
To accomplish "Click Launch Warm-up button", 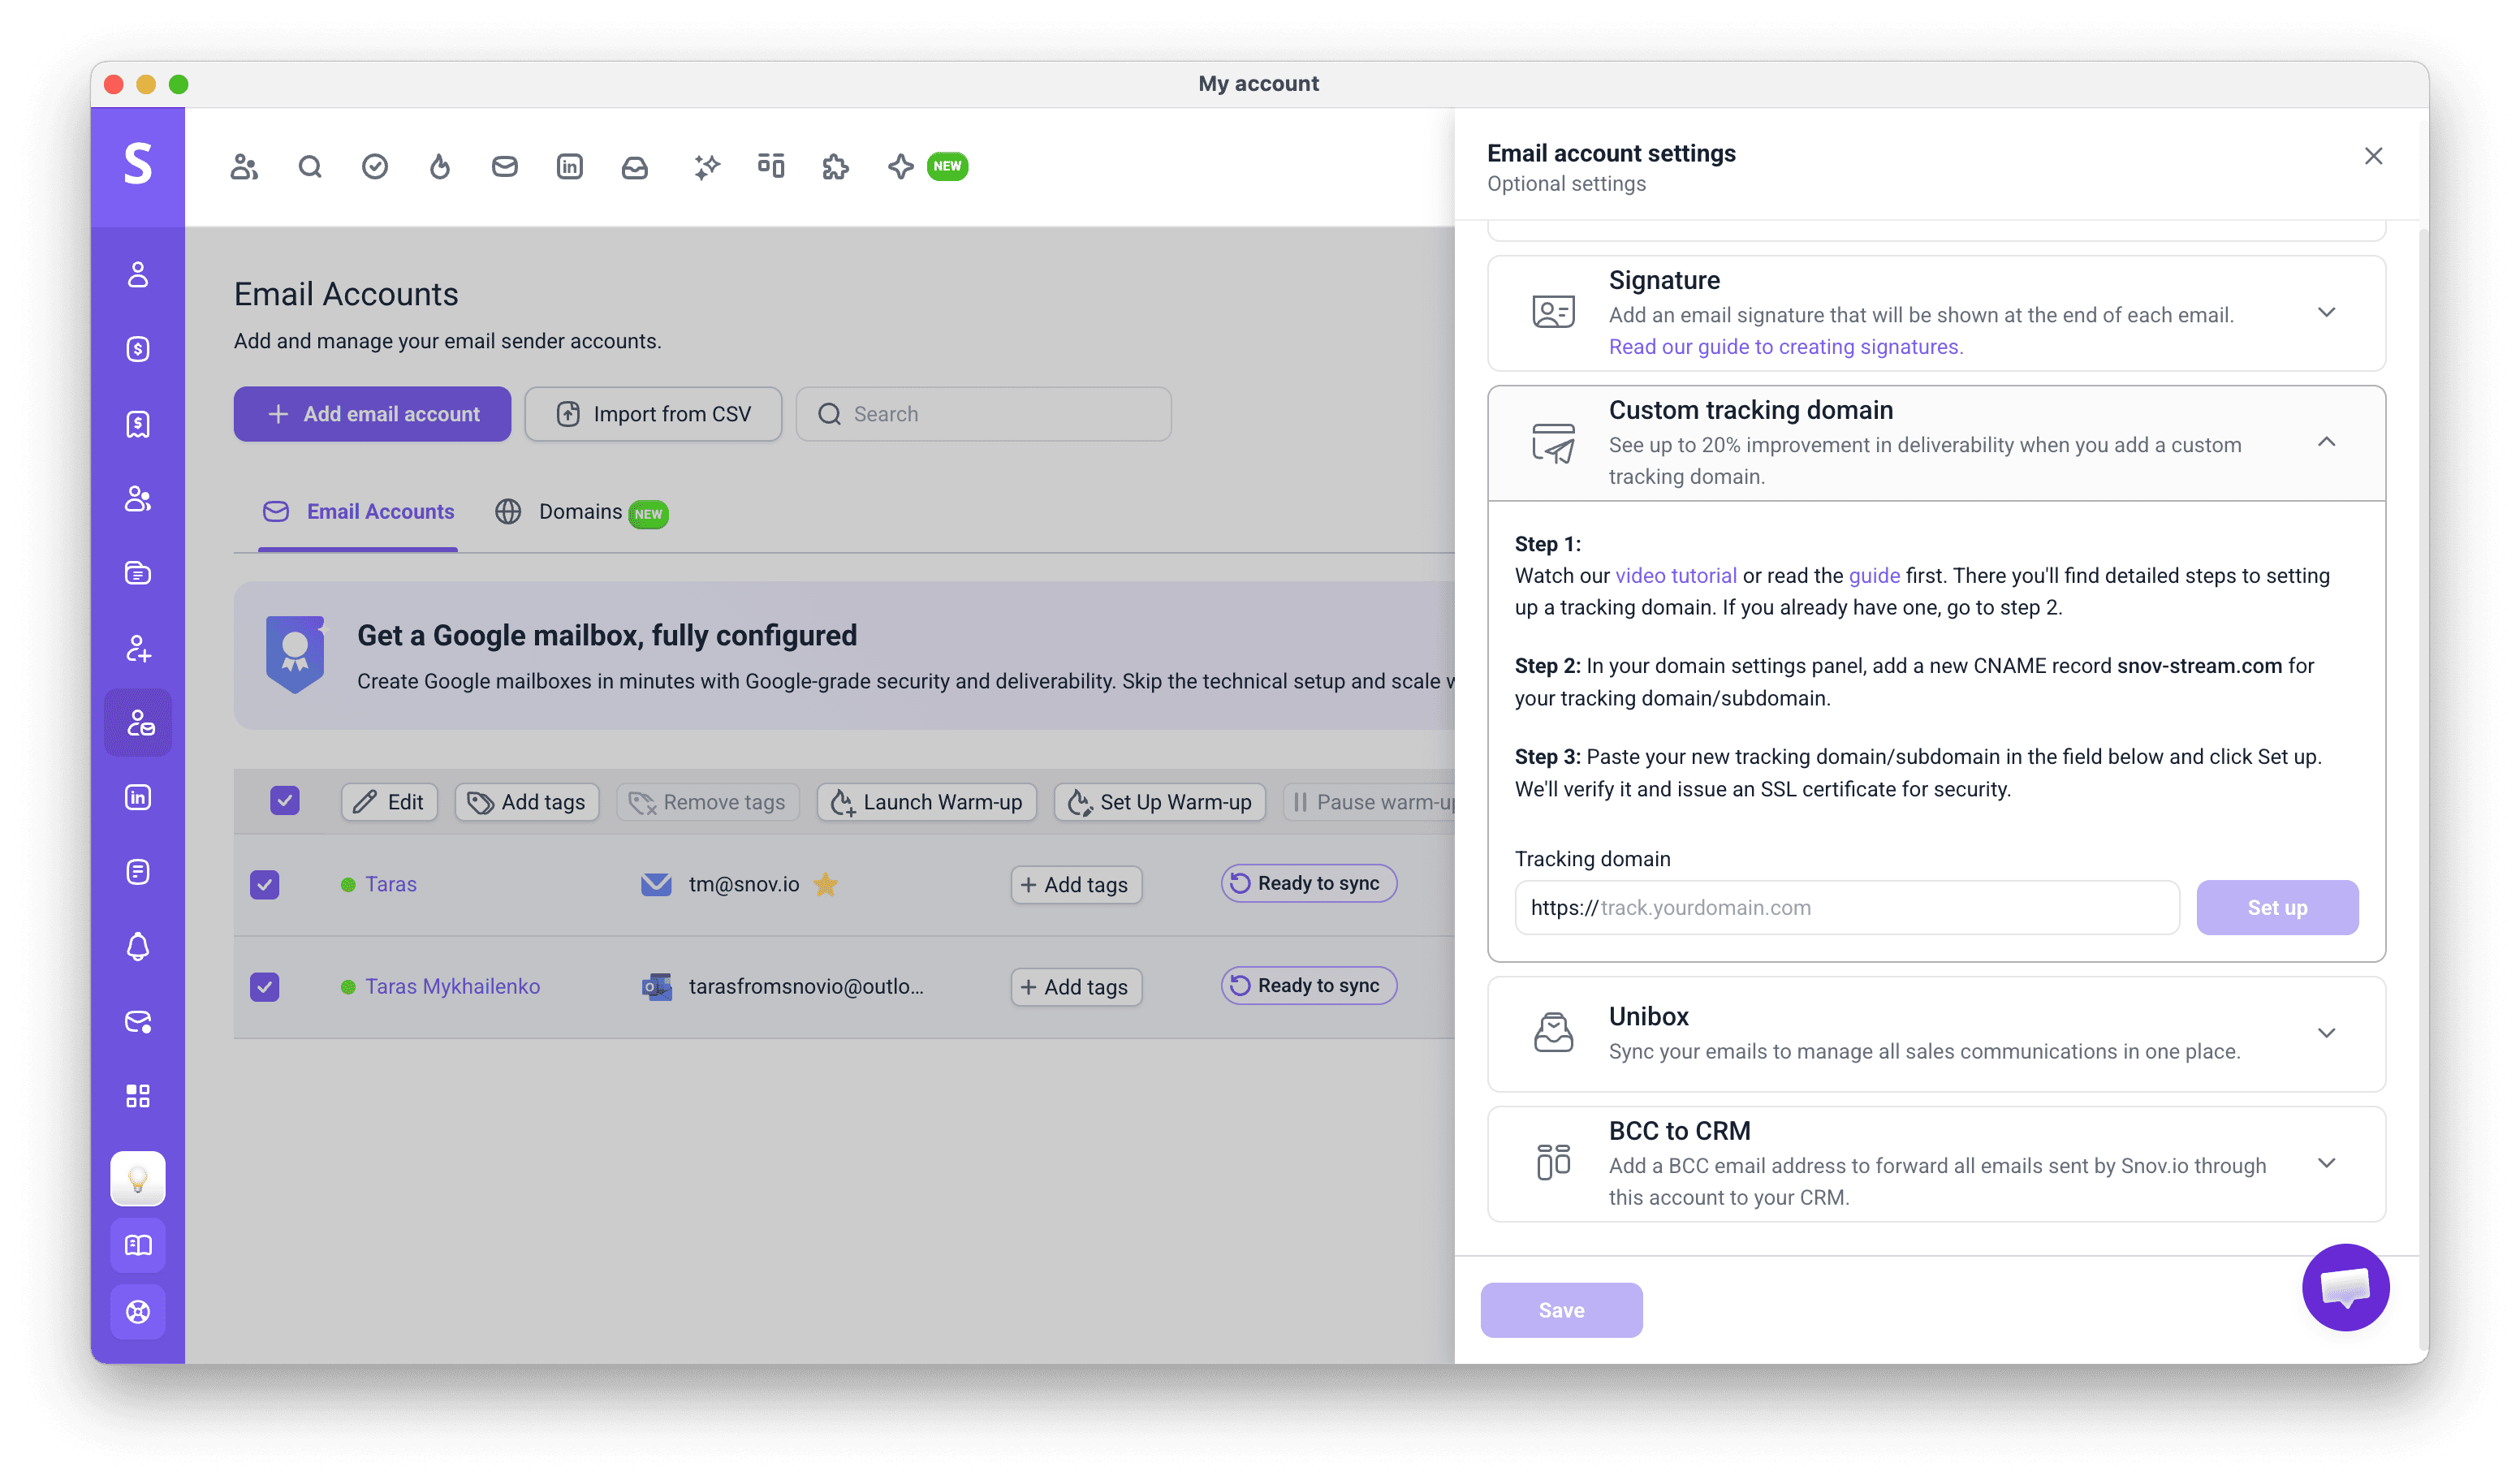I will point(927,802).
